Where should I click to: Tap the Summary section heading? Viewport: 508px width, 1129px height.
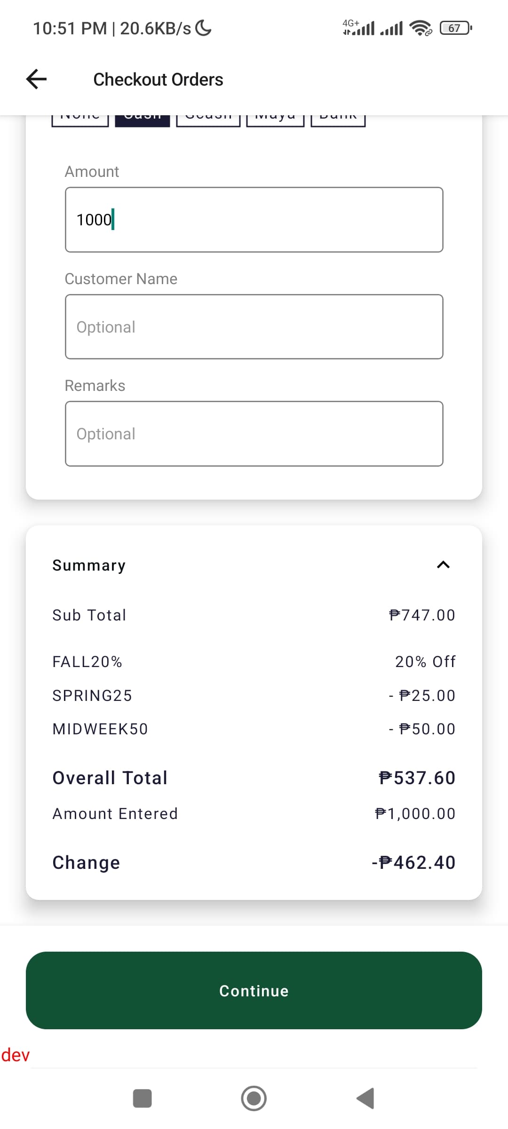(89, 565)
